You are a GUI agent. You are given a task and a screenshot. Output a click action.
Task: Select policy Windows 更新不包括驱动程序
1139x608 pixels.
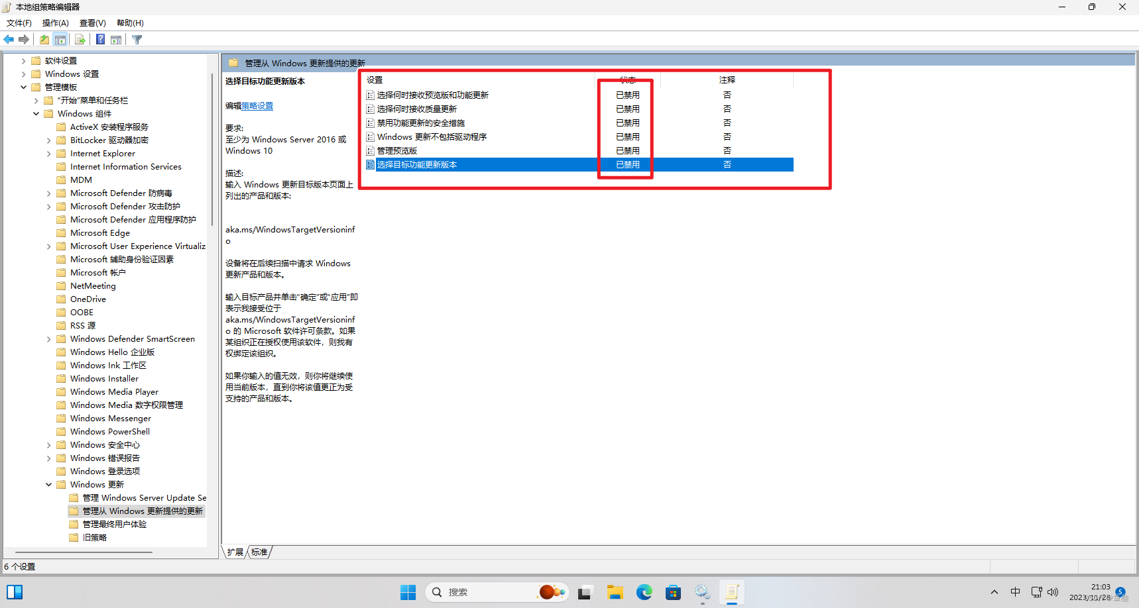point(432,137)
